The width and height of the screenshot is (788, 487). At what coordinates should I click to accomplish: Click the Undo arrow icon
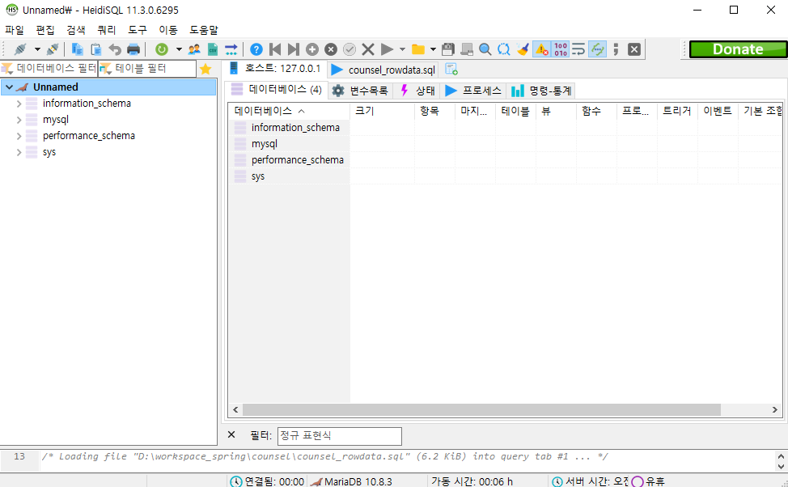click(115, 49)
